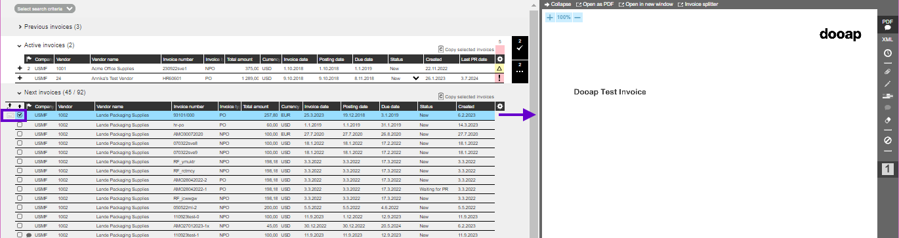Screen dimensions: 899x238
Task: Click Open as PDF link
Action: click(x=595, y=4)
